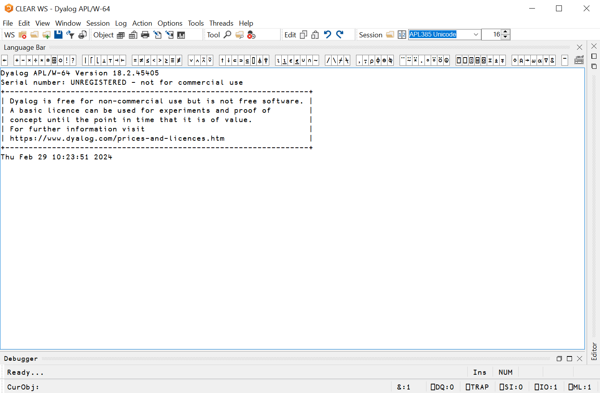The image size is (600, 393).
Task: Insert the question mark roll symbol
Action: click(x=73, y=60)
